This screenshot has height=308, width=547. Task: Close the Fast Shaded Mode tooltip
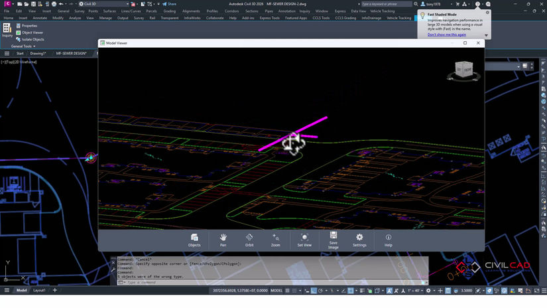click(x=487, y=13)
